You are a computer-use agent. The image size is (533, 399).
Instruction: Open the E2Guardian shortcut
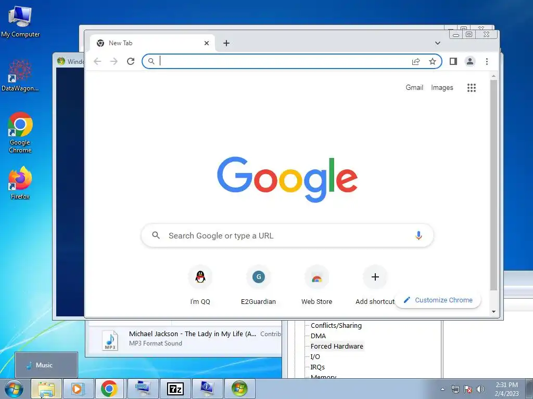point(258,285)
